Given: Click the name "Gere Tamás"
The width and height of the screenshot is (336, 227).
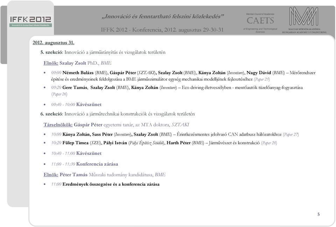Looking at the screenshot, I should tap(75, 88).
